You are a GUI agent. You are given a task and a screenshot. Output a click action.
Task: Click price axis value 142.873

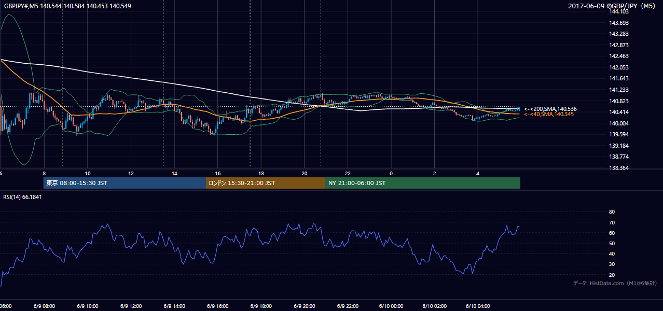point(619,45)
